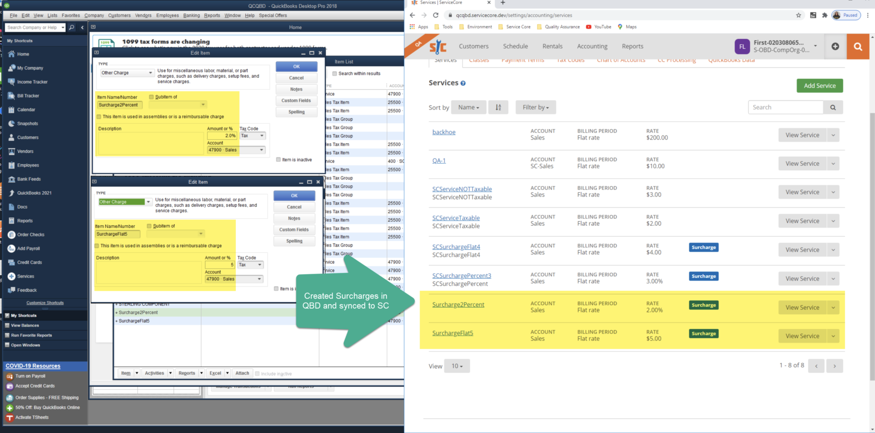Open the Bank Feeds shortcut icon
Image resolution: width=875 pixels, height=433 pixels.
tap(11, 179)
